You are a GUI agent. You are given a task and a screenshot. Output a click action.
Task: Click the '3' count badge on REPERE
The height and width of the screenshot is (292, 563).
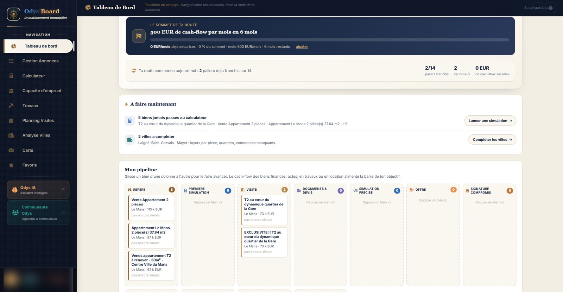172,190
